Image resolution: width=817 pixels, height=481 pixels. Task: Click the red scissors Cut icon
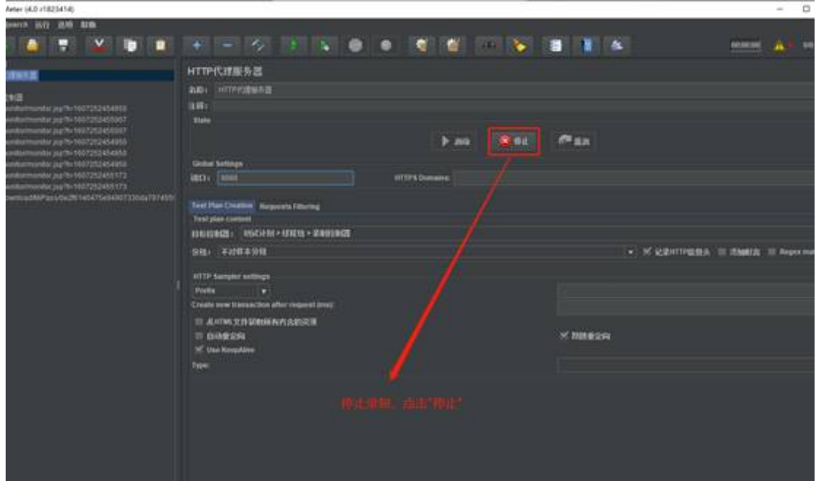98,46
